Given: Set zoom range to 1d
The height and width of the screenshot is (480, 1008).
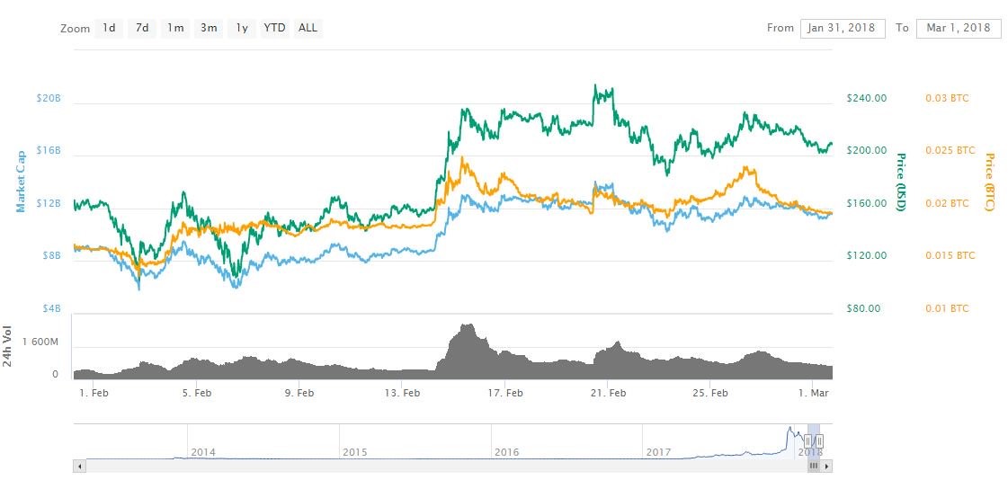Looking at the screenshot, I should click(109, 28).
